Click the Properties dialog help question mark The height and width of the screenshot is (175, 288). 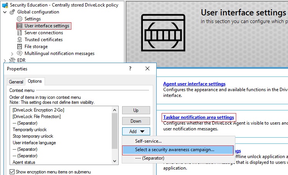130,68
